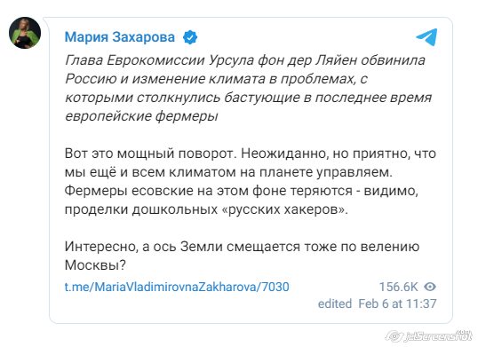
Task: Follow the t.me/MariaVladimirovnaZakharova/7030 link
Action: (177, 287)
